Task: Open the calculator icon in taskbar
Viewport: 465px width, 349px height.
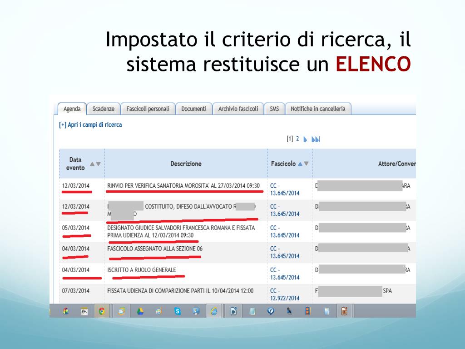Action: 326,311
